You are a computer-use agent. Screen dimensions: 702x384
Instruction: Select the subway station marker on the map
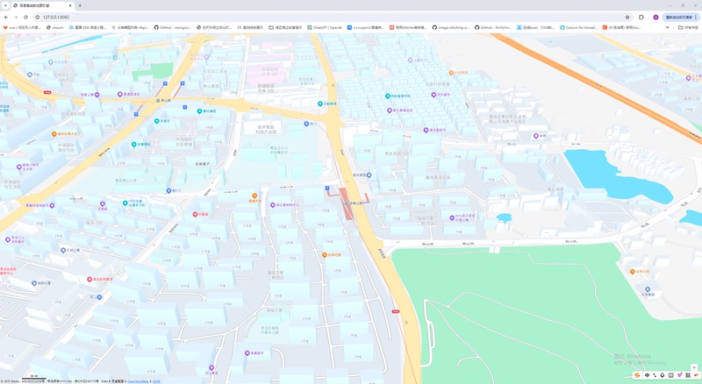(x=347, y=203)
